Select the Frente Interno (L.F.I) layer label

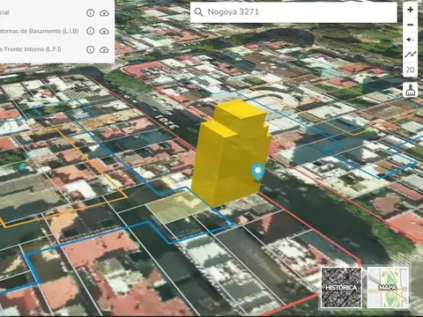[x=31, y=49]
